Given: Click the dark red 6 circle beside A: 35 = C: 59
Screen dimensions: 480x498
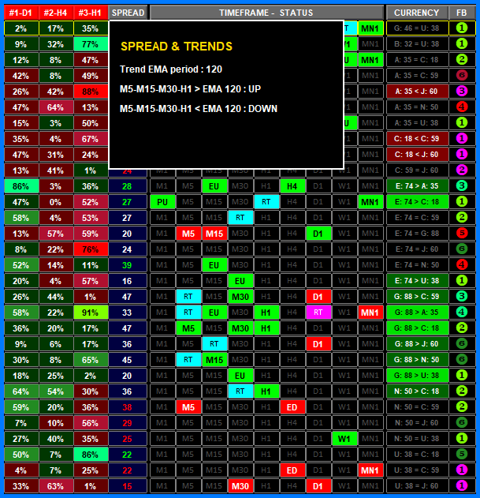Looking at the screenshot, I should coord(462,75).
